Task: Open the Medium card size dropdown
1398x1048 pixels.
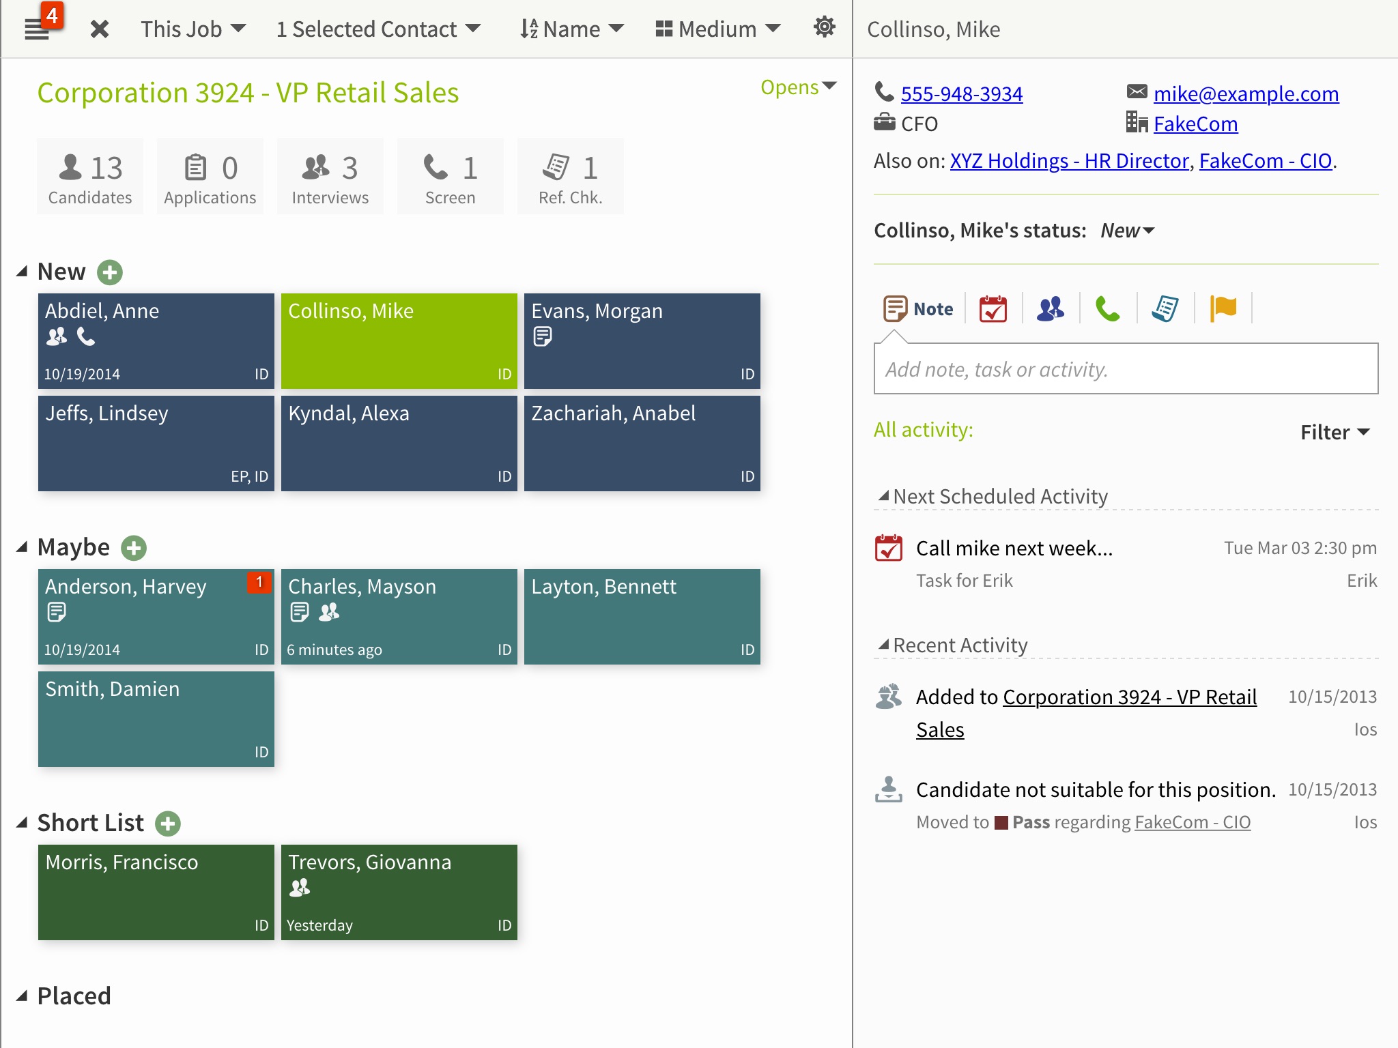Action: coord(717,29)
